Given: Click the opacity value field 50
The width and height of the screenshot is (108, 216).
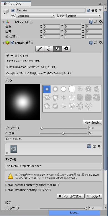Looking at the screenshot, I should [95, 133].
